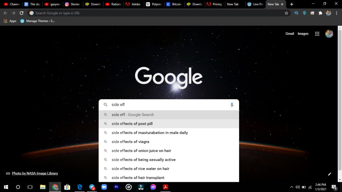This screenshot has width=342, height=192.
Task: Select the 'side eff - Google Search' suggestion
Action: click(169, 115)
